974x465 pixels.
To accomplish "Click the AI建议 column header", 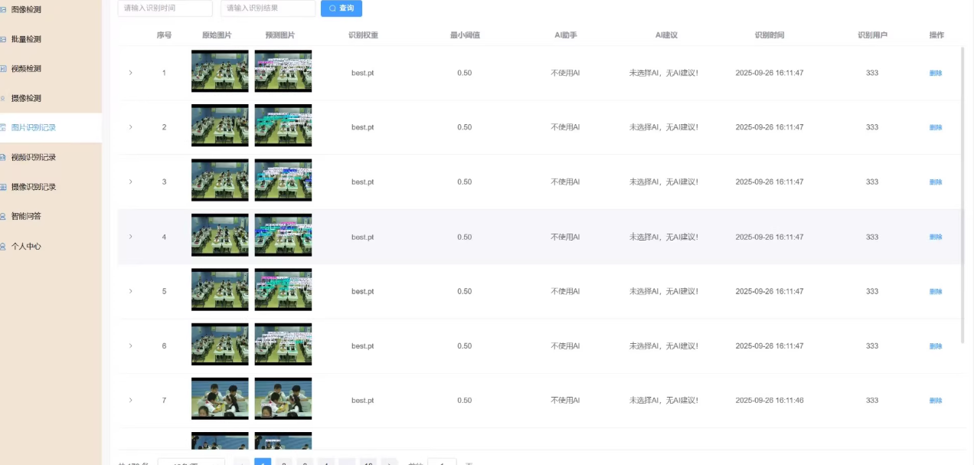I will pos(667,35).
